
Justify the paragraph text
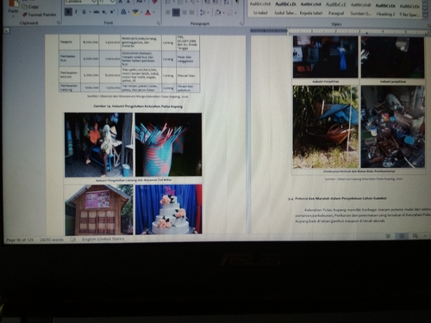pyautogui.click(x=191, y=12)
